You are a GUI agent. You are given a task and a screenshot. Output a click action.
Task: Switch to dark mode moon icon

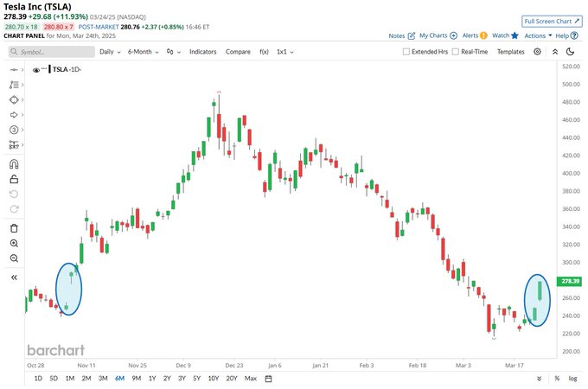(x=571, y=52)
